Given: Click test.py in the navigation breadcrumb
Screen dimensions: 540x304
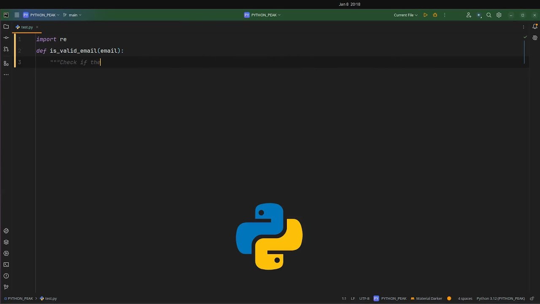Looking at the screenshot, I should click(x=49, y=299).
